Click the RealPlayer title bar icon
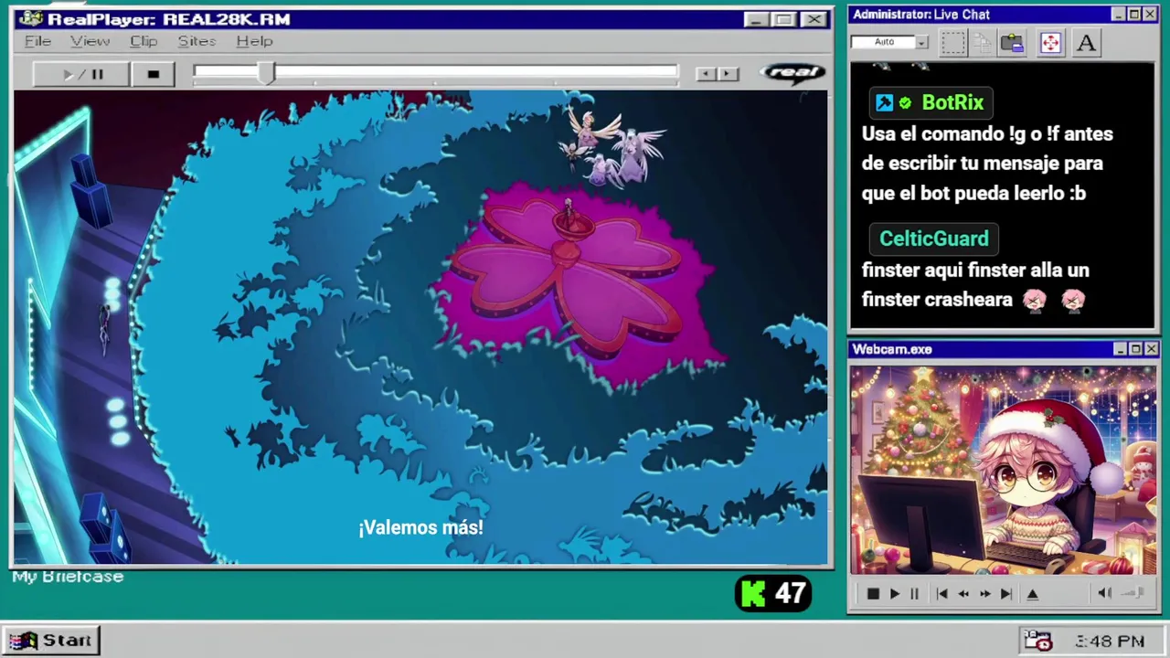1170x658 pixels. coord(30,19)
